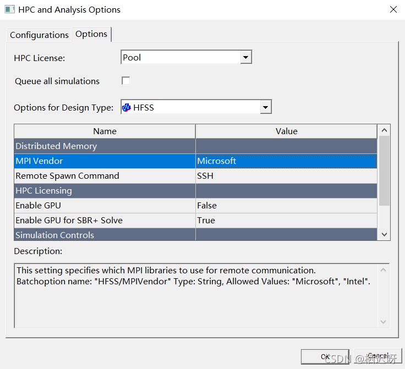Click the Value column header
The height and width of the screenshot is (369, 405).
point(286,131)
